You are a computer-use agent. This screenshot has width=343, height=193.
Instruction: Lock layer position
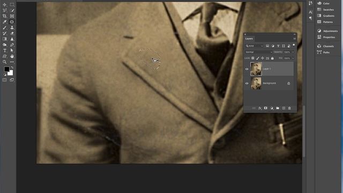[263, 58]
